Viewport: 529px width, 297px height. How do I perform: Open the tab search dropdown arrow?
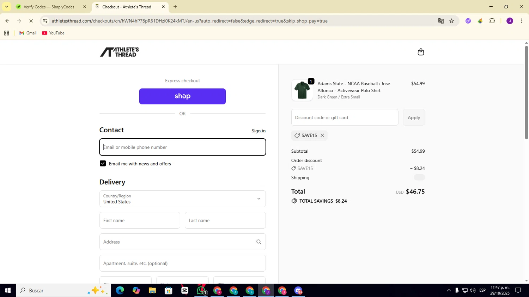(x=6, y=7)
